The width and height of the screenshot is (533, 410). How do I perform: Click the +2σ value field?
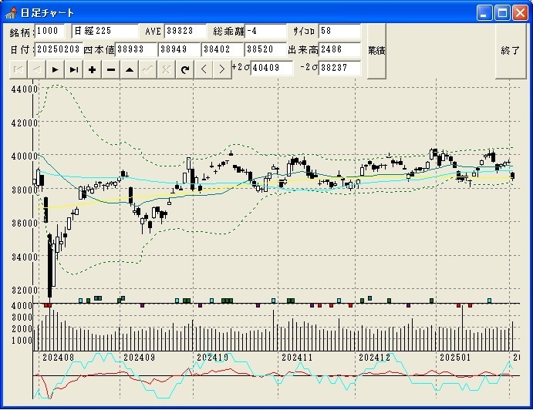point(272,69)
